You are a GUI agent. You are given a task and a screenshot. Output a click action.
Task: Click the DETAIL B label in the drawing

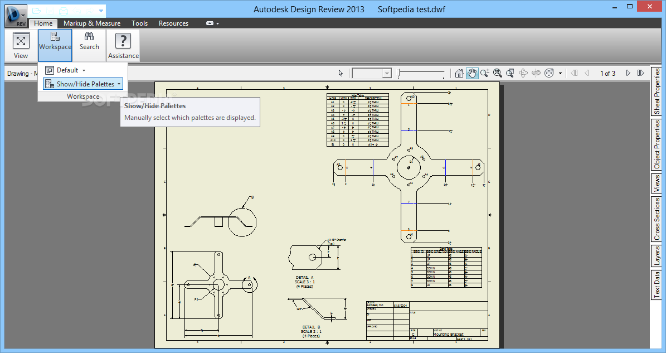pos(311,327)
